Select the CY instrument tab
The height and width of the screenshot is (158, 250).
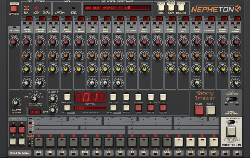(x=213, y=153)
